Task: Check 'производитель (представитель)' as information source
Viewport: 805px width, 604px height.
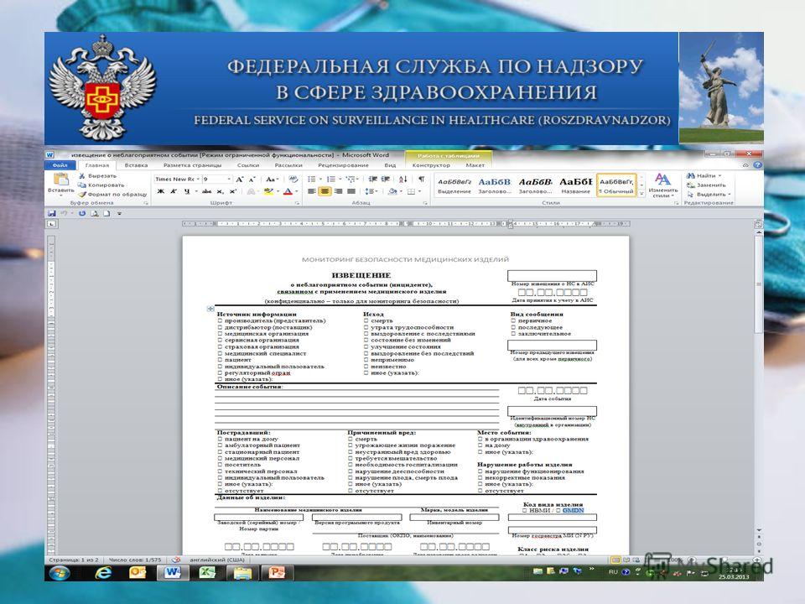Action: tap(220, 320)
